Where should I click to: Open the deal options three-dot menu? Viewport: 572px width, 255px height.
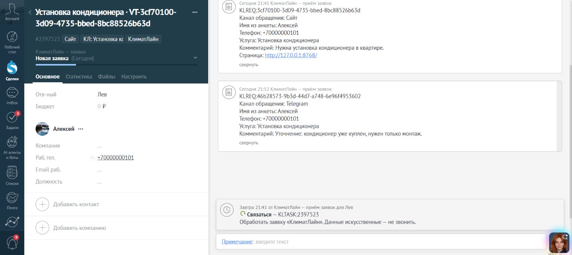tap(195, 12)
